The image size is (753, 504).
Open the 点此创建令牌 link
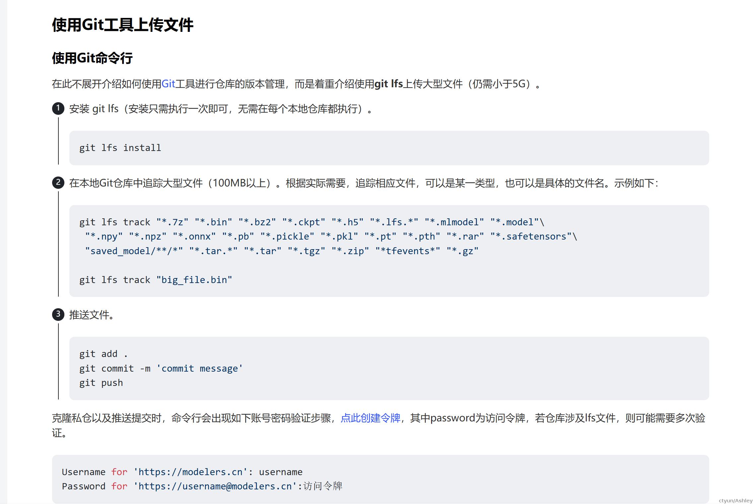(370, 418)
